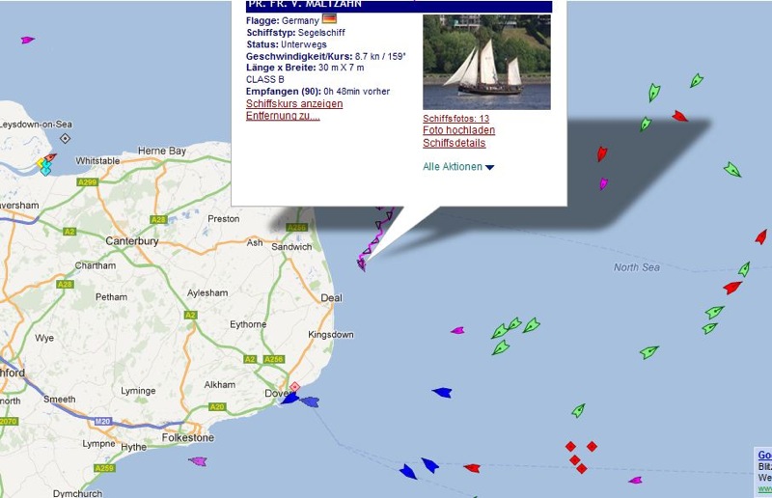
Task: Click the cyan diamond markers near Whitstable
Action: point(45,168)
